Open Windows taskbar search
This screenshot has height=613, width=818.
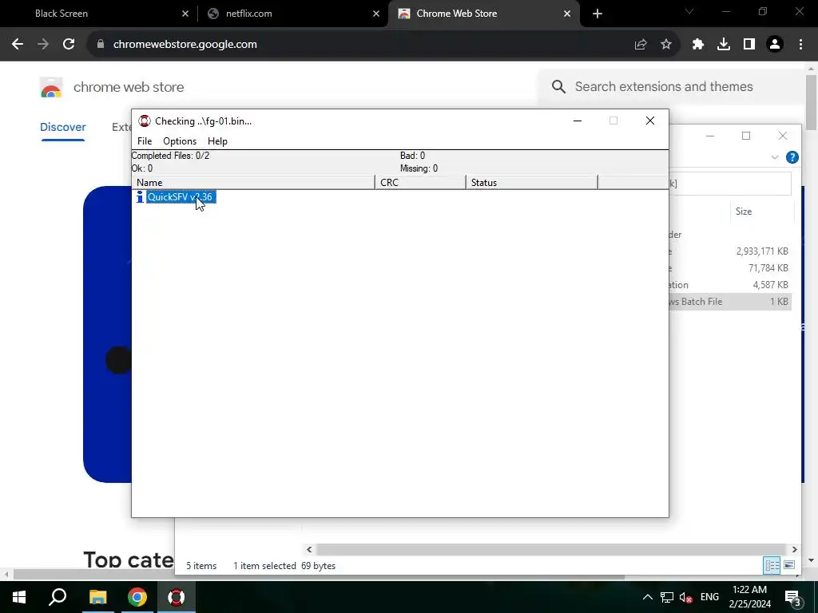pos(58,597)
